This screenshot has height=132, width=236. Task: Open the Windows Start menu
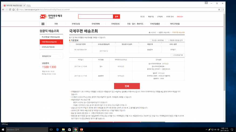click(x=3, y=130)
